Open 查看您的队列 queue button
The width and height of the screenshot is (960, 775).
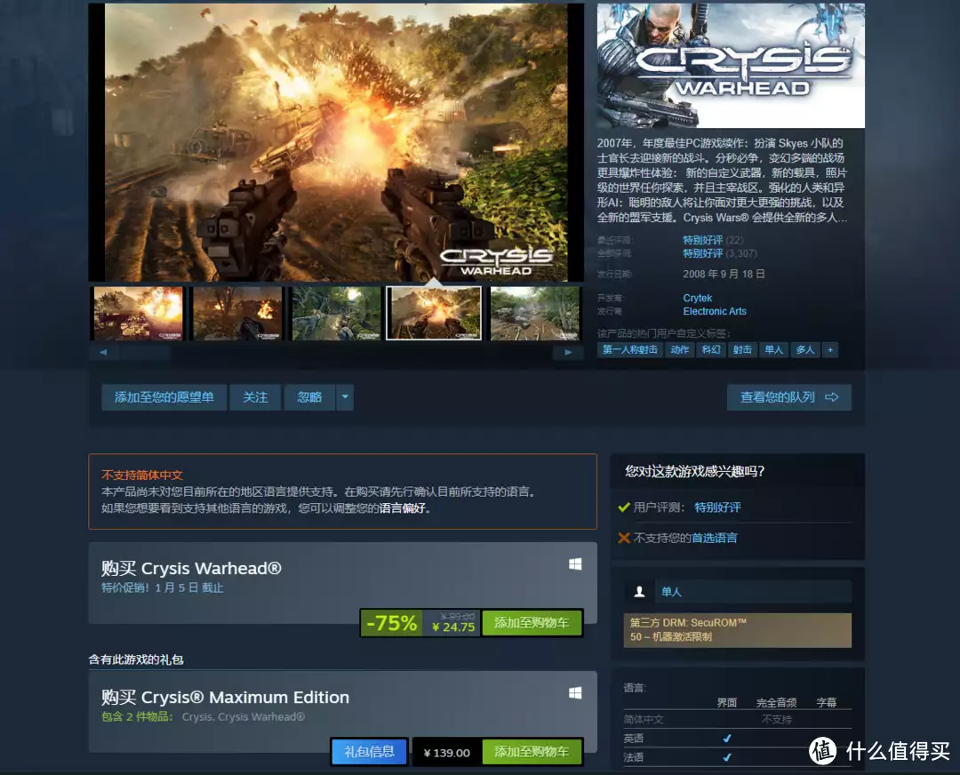point(788,397)
